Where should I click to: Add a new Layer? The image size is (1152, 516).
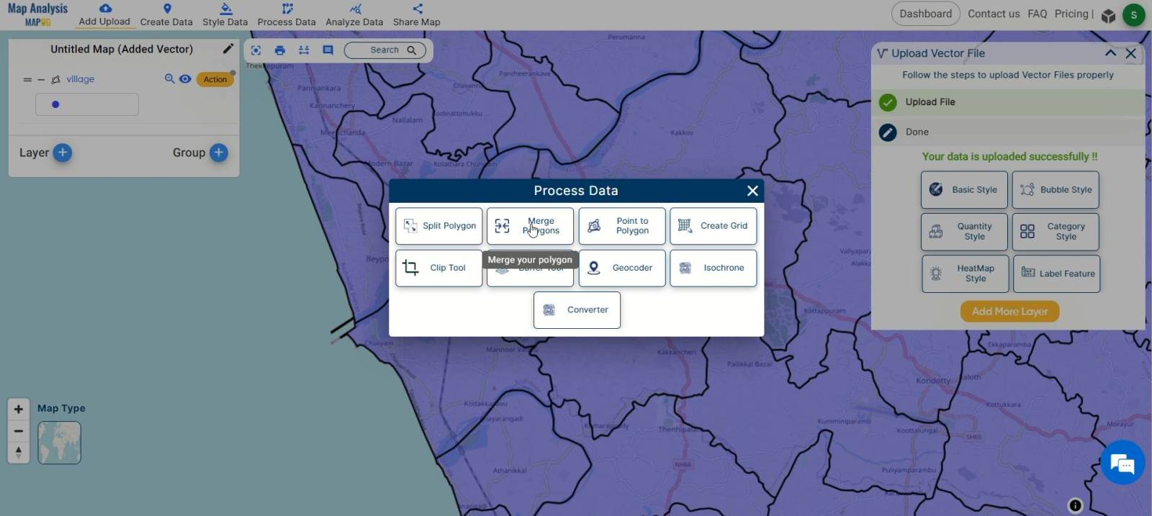(x=63, y=153)
